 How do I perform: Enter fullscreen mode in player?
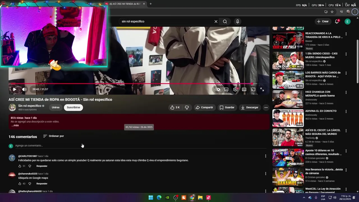[x=262, y=89]
